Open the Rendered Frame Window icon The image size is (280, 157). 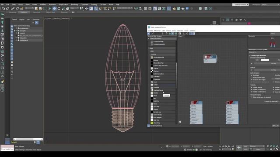coord(178,9)
